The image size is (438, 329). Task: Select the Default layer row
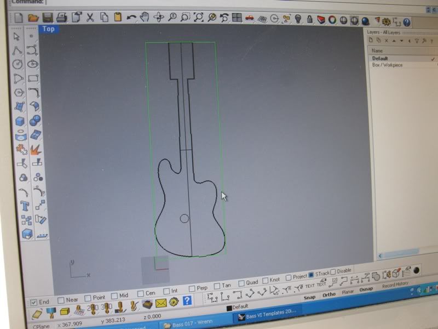pos(403,59)
